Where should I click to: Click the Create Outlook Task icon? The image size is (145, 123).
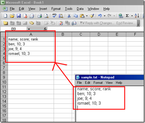pyautogui.click(x=61, y=23)
